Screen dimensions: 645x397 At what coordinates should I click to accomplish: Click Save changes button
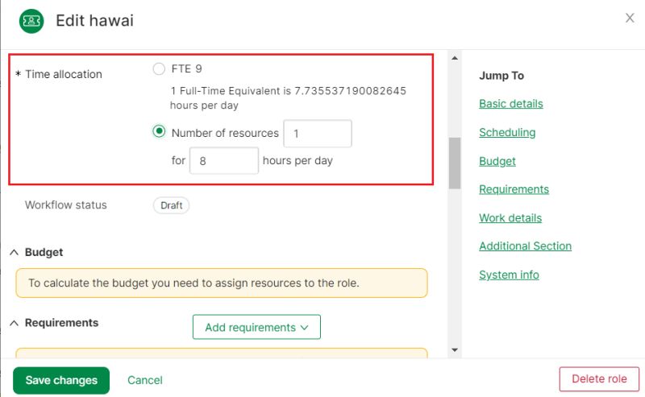(61, 380)
